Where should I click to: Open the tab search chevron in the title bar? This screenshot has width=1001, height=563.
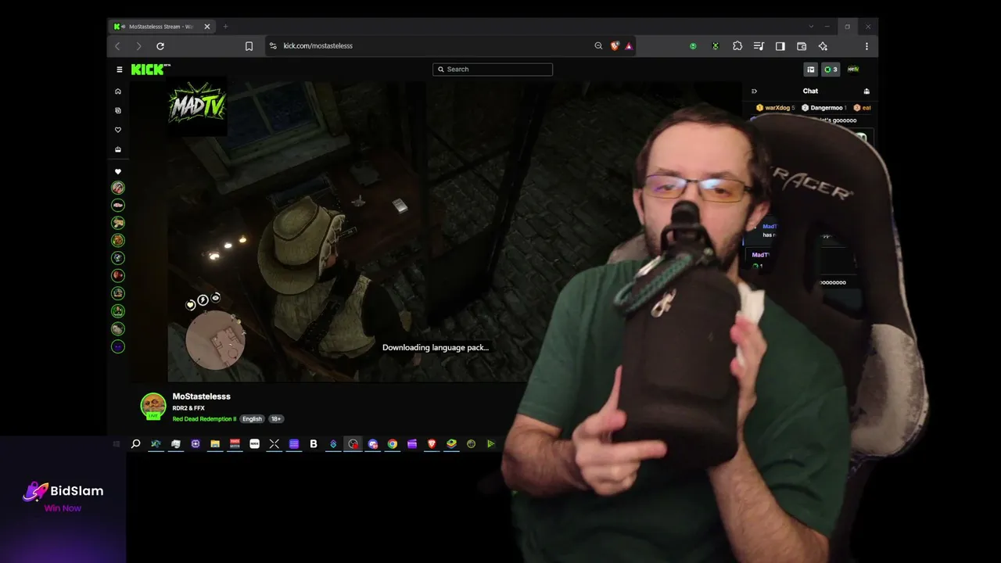(x=811, y=27)
